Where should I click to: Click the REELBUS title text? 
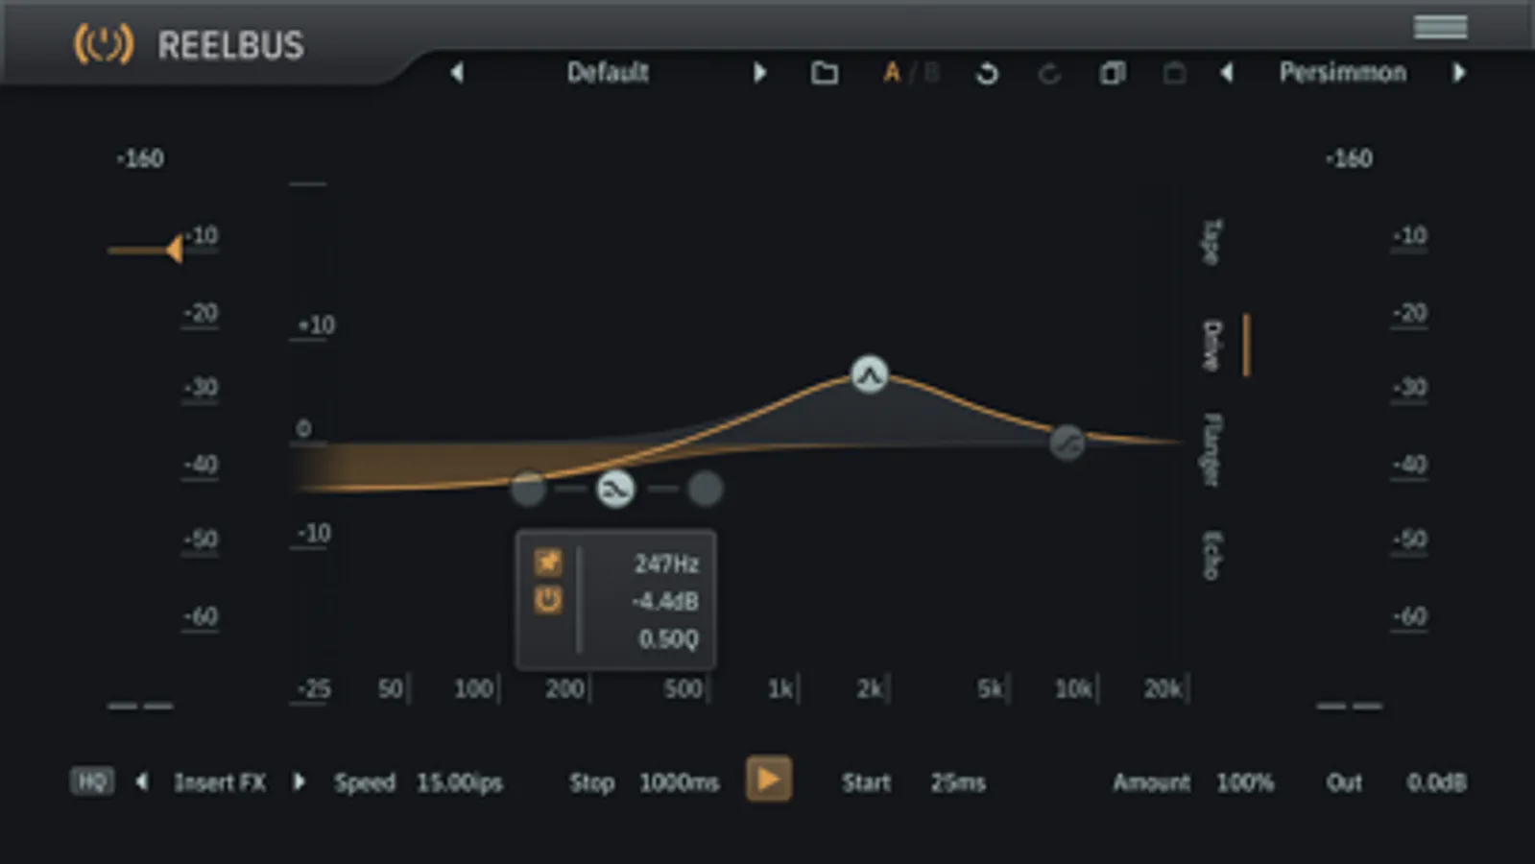(x=230, y=45)
